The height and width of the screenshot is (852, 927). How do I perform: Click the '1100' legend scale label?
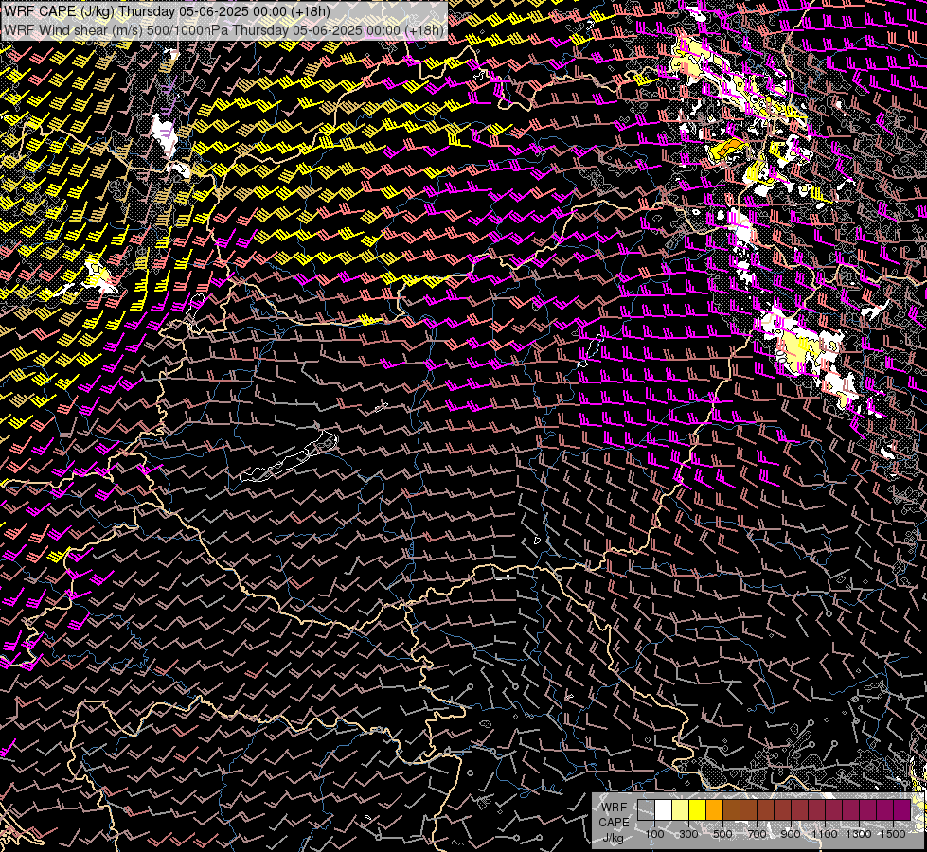point(824,834)
